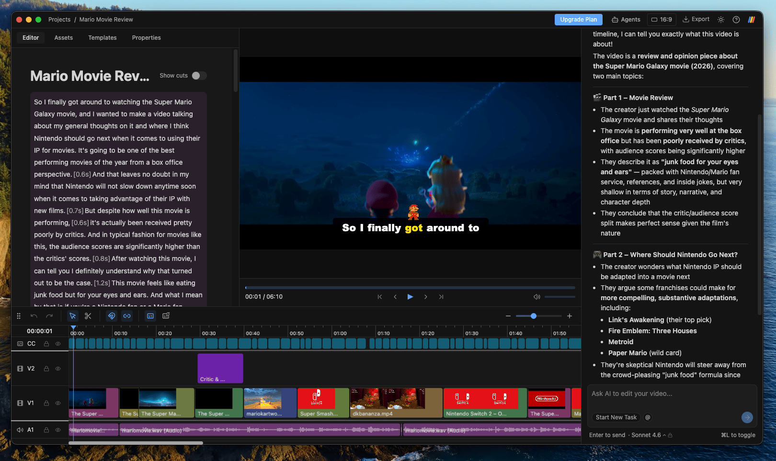This screenshot has width=776, height=461.
Task: Mute the preview with speaker icon
Action: pos(537,297)
